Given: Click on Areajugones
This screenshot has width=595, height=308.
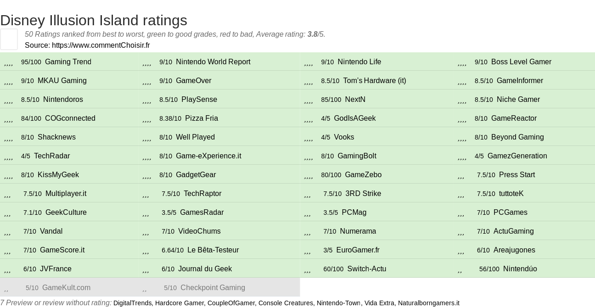Looking at the screenshot, I should point(514,250).
